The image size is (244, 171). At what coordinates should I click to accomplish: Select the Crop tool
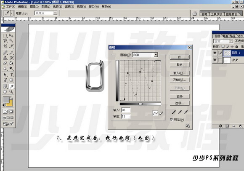tap(5, 46)
